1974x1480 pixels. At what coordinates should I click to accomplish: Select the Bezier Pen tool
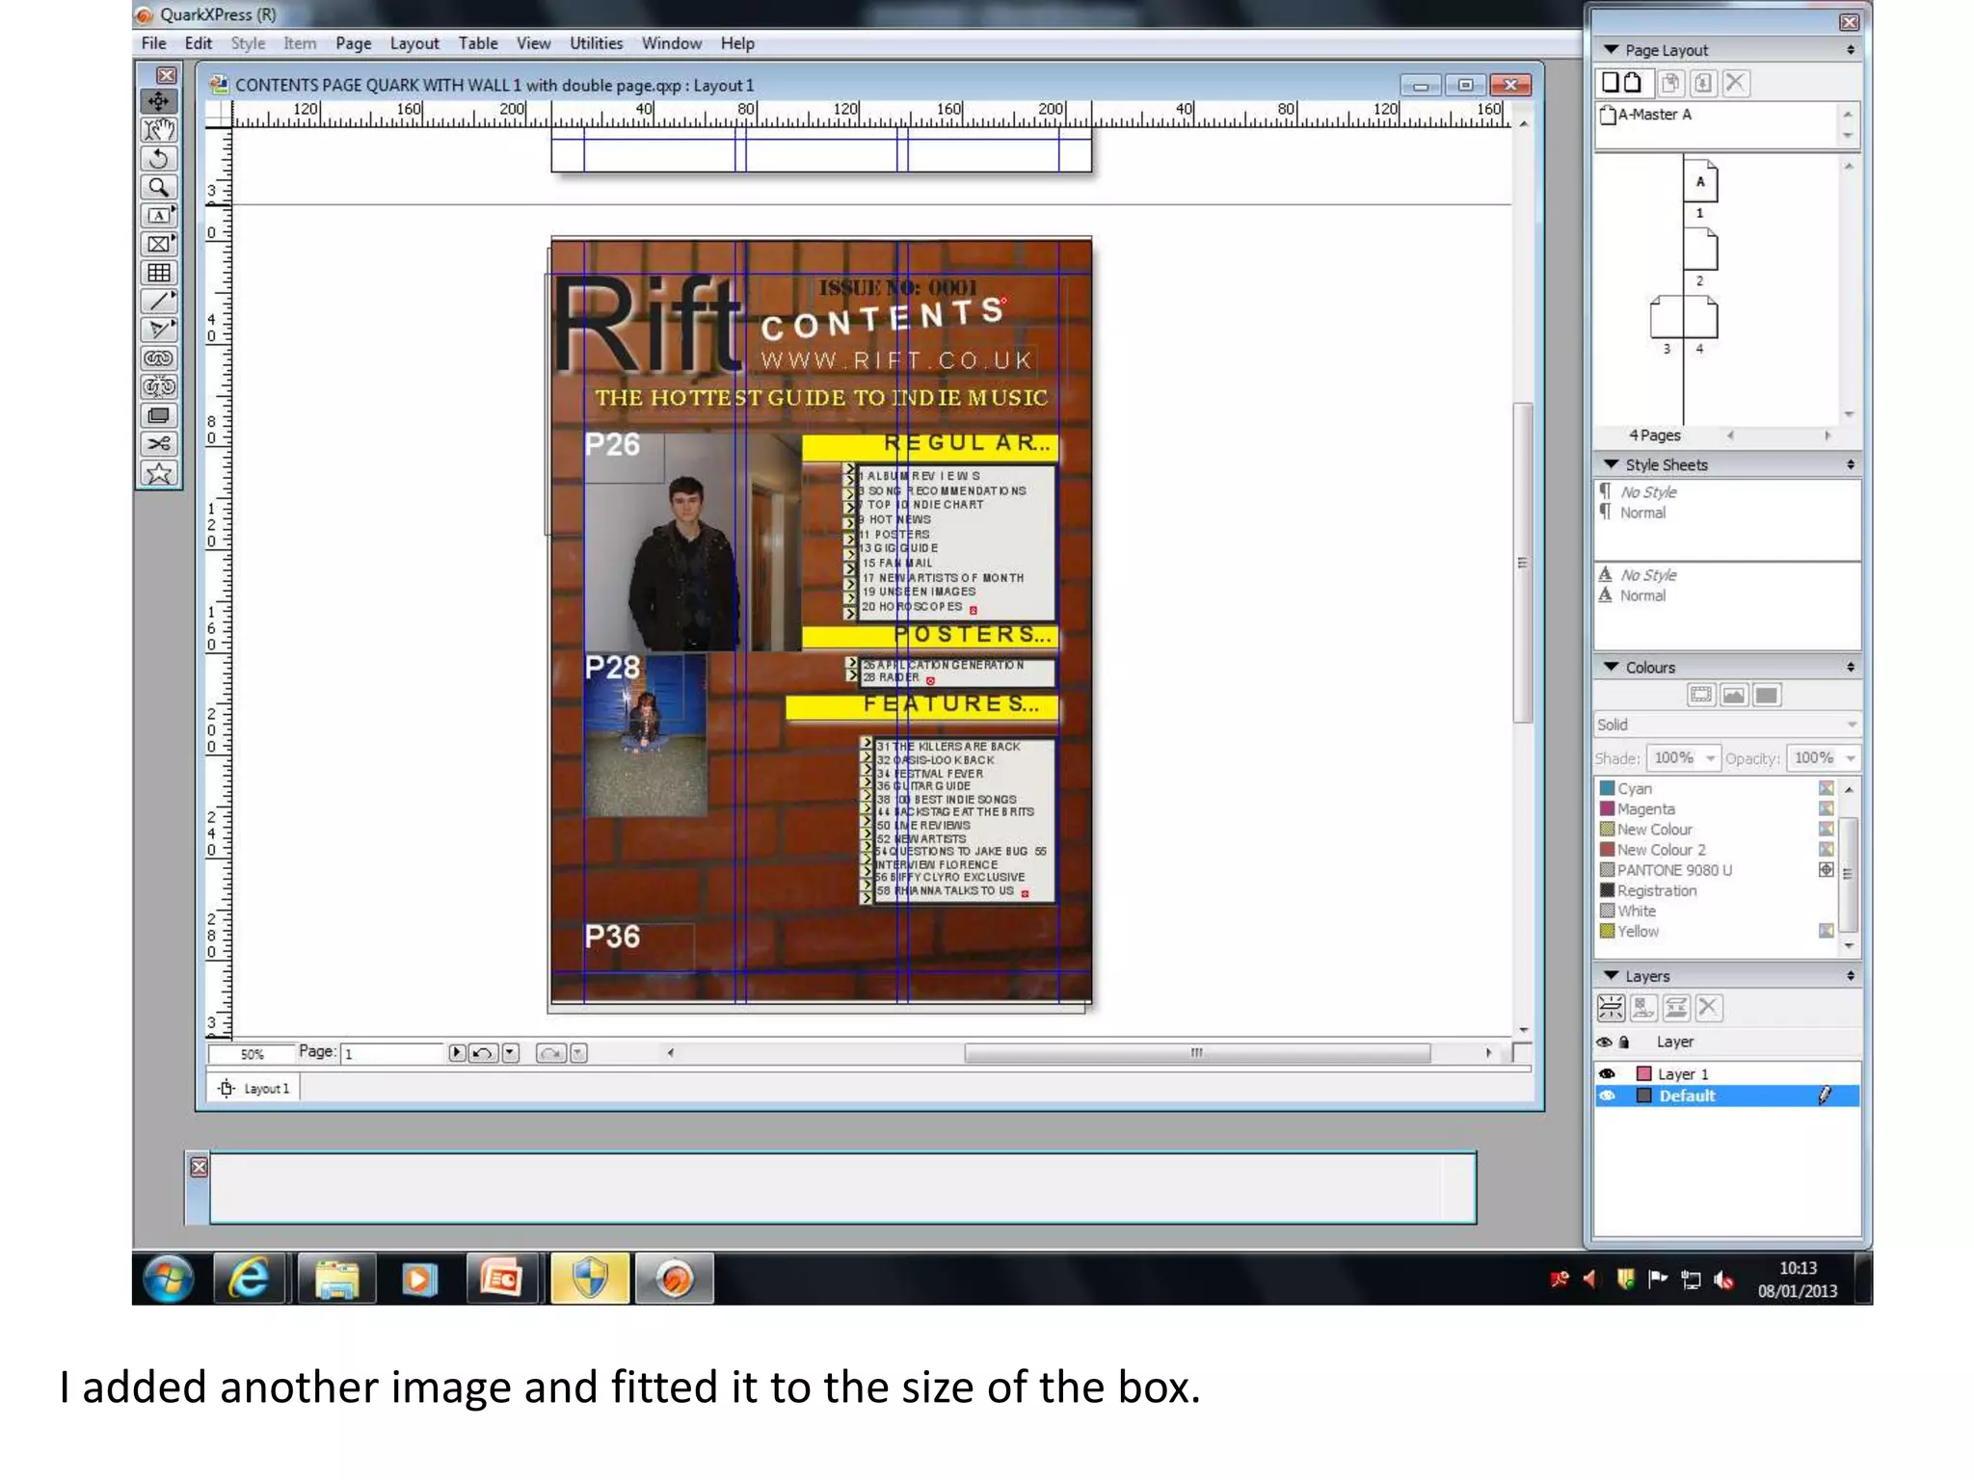pyautogui.click(x=159, y=330)
